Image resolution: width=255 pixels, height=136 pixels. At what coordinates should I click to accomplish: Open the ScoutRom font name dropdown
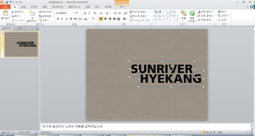click(x=73, y=13)
